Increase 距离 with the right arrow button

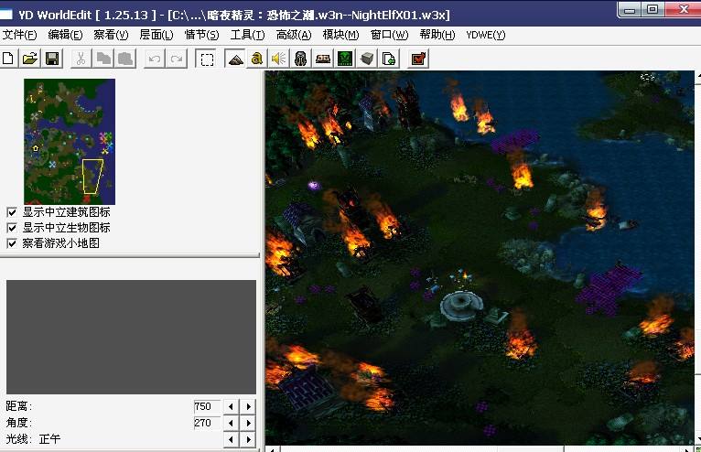tap(249, 406)
